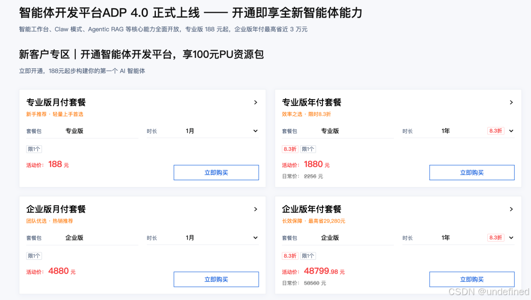
Task: Click 立即购买 for 专业版月付套餐
Action: (x=216, y=172)
